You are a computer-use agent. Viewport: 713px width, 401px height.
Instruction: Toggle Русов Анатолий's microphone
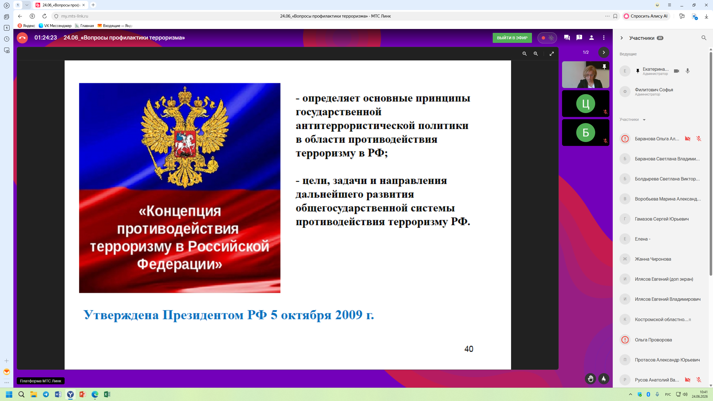pos(699,380)
